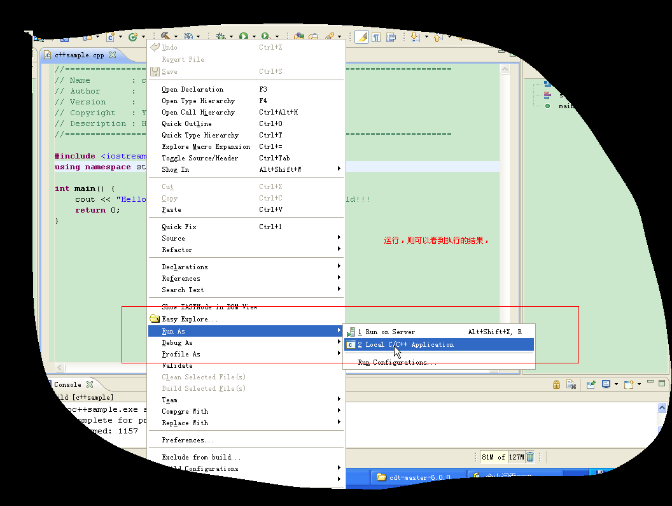Open the Profile As submenu
This screenshot has width=672, height=506.
[246, 354]
